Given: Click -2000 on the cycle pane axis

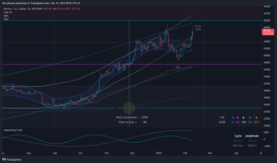Looking at the screenshot, I should (266, 146).
